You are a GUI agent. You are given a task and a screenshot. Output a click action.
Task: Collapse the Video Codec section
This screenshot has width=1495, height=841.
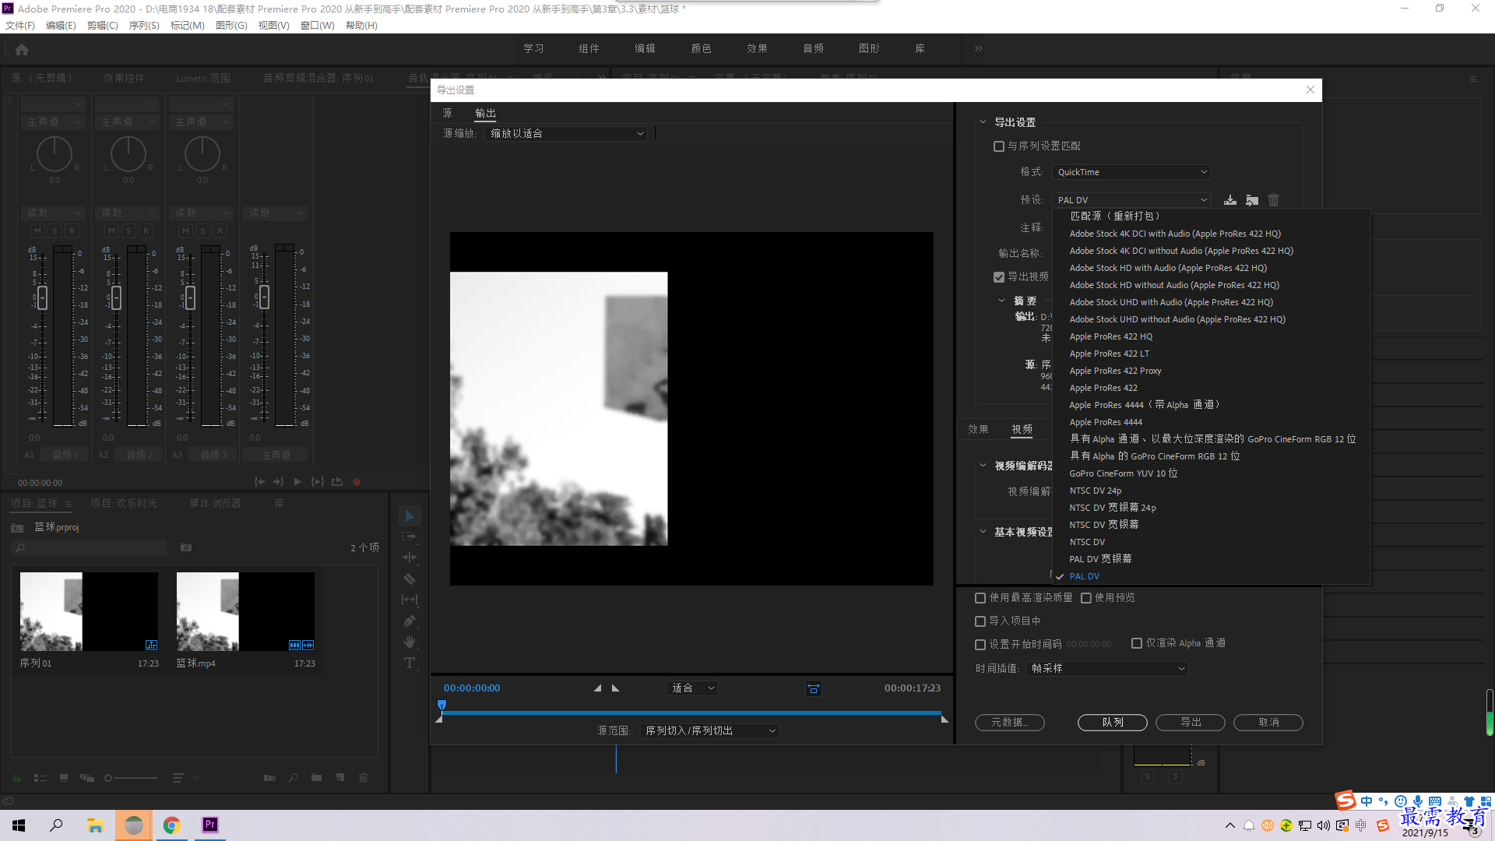point(983,466)
